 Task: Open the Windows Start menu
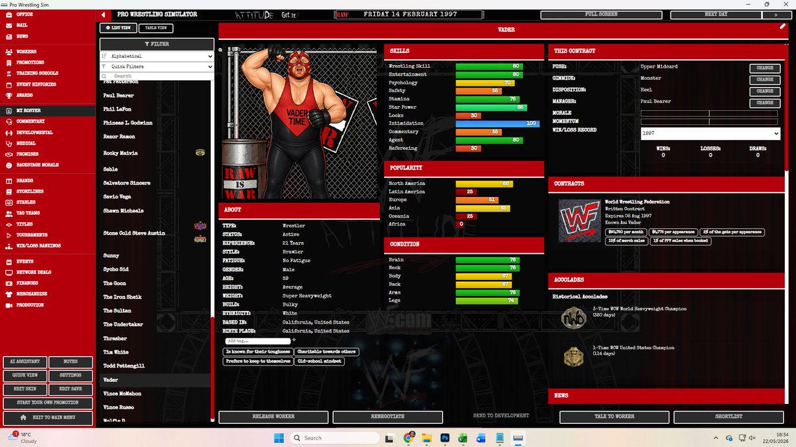279,438
